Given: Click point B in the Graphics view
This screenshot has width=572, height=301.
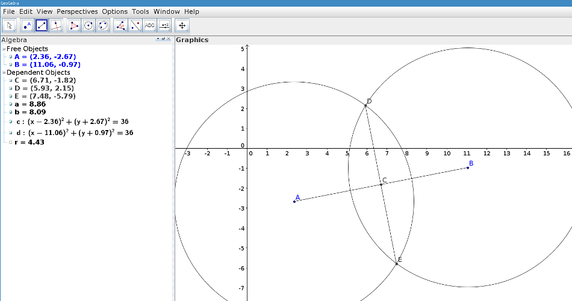Looking at the screenshot, I should [x=468, y=168].
